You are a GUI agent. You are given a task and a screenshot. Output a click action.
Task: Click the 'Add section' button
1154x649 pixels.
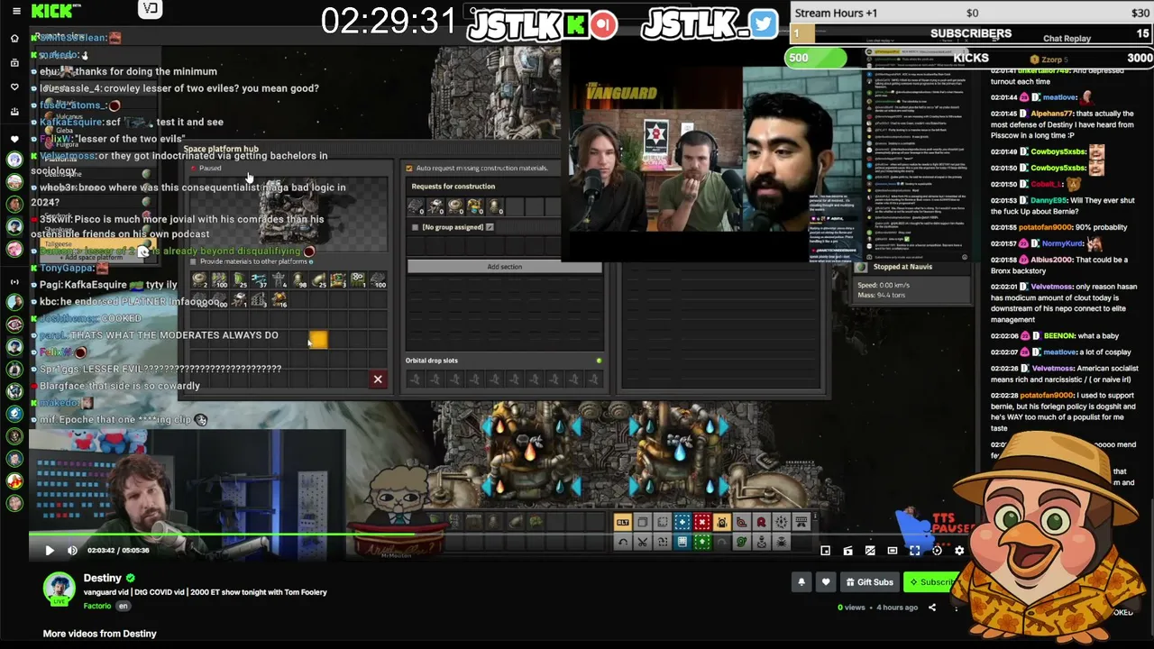(504, 267)
